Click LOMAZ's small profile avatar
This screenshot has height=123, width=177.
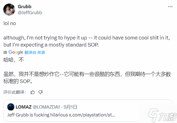(11, 107)
